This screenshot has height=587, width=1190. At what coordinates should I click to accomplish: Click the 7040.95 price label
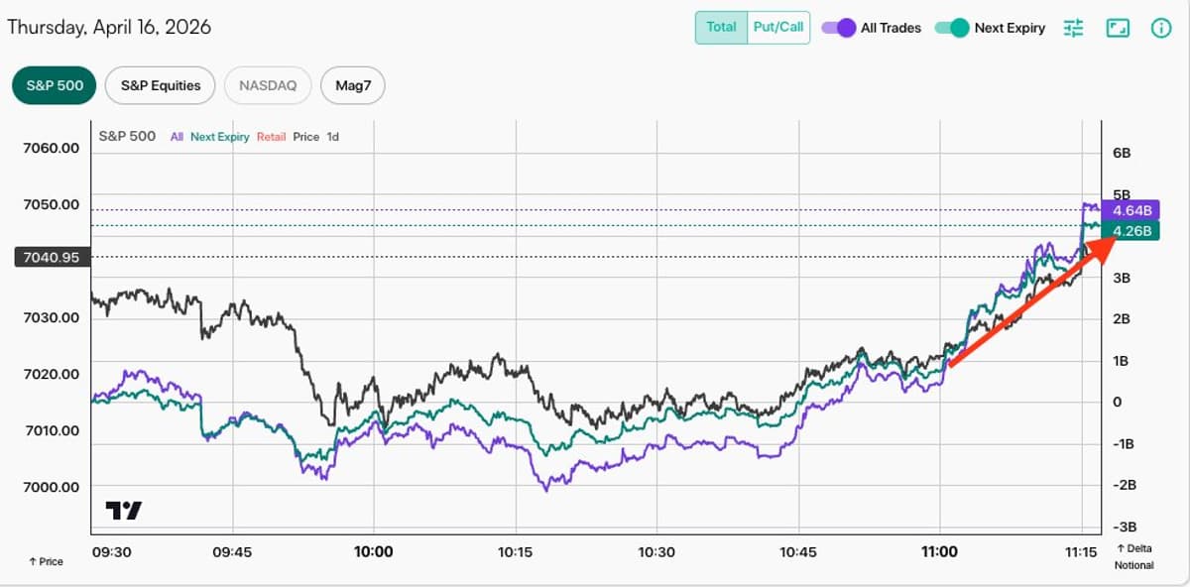pos(52,258)
